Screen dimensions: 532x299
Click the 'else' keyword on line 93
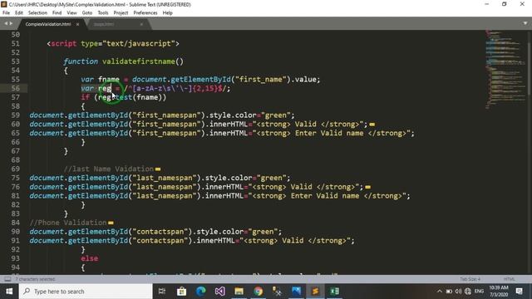pyautogui.click(x=89, y=258)
